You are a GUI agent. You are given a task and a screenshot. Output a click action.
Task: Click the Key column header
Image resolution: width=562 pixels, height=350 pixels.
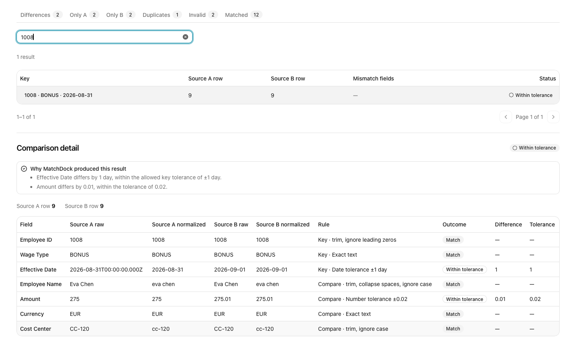coord(25,78)
